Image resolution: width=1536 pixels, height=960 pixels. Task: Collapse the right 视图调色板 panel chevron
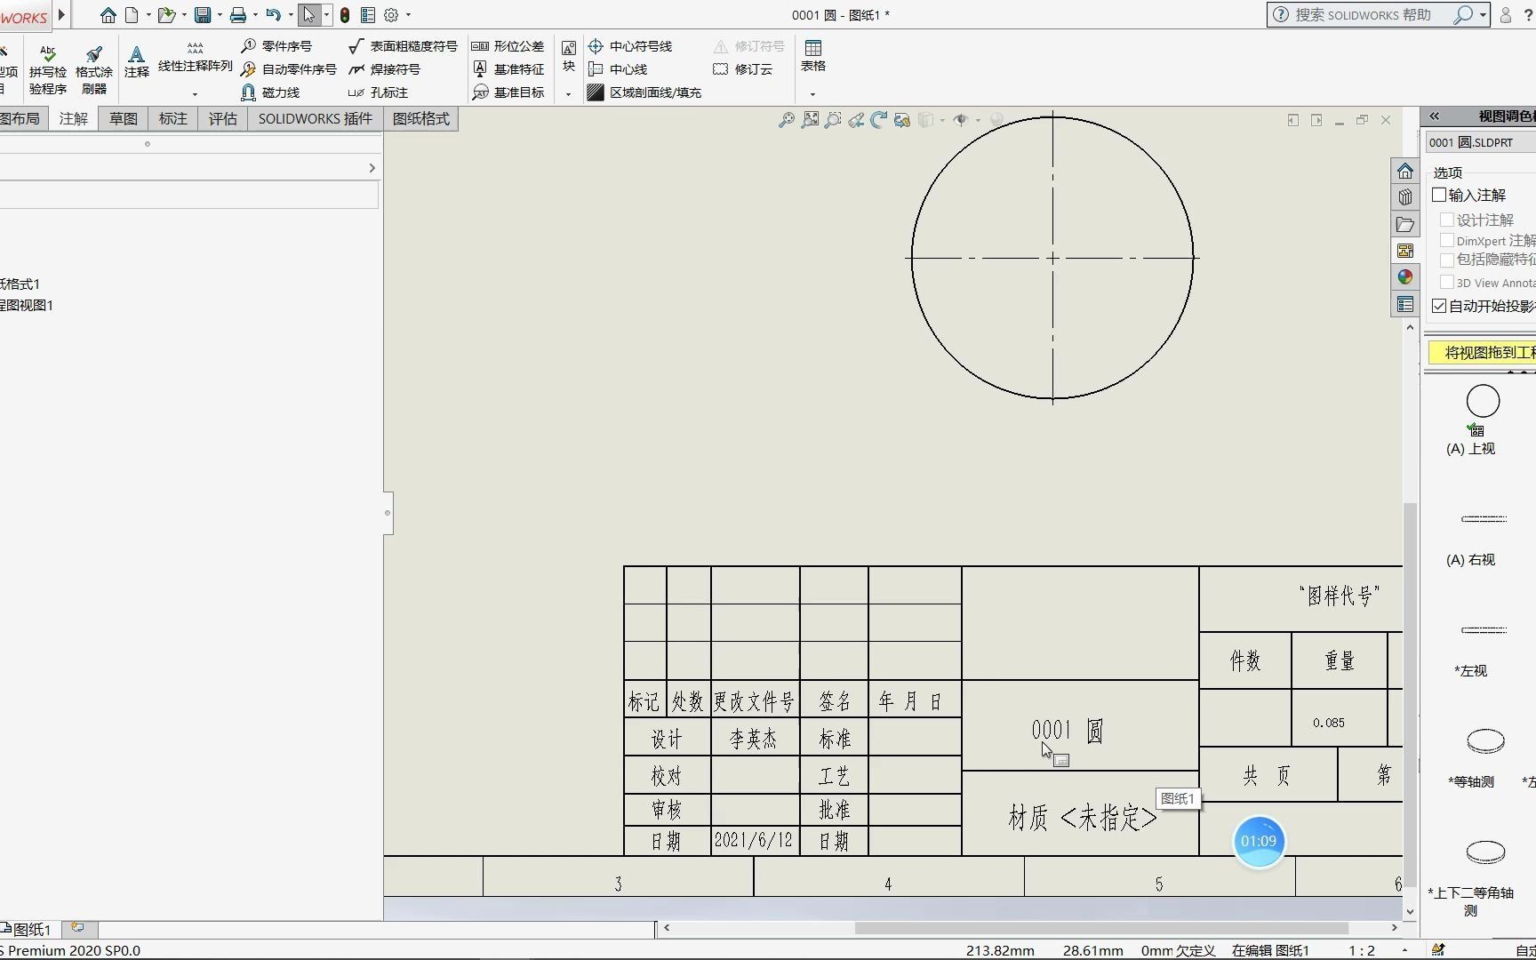(1433, 116)
